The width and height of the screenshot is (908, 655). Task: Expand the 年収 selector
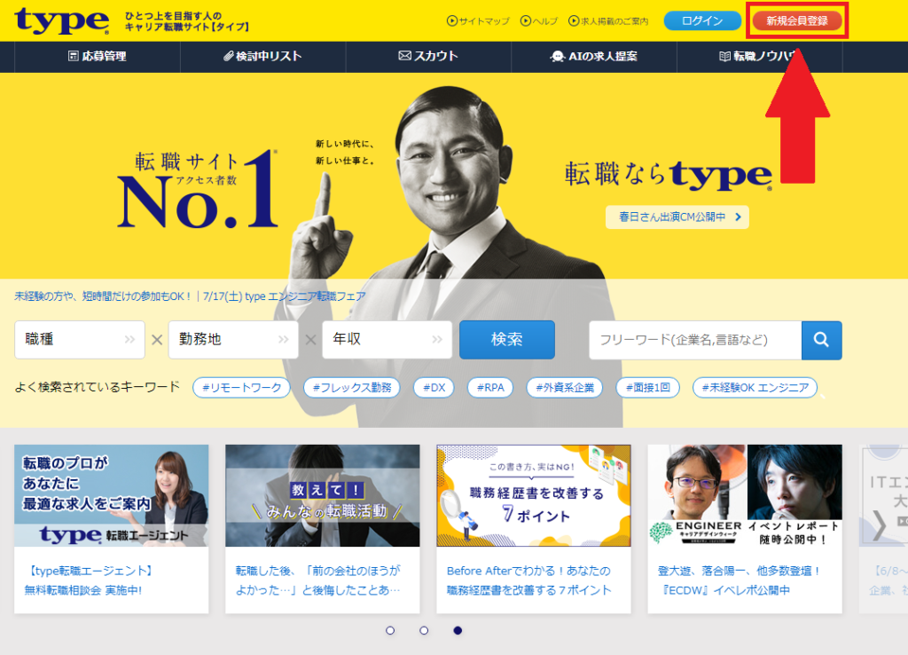(x=387, y=339)
